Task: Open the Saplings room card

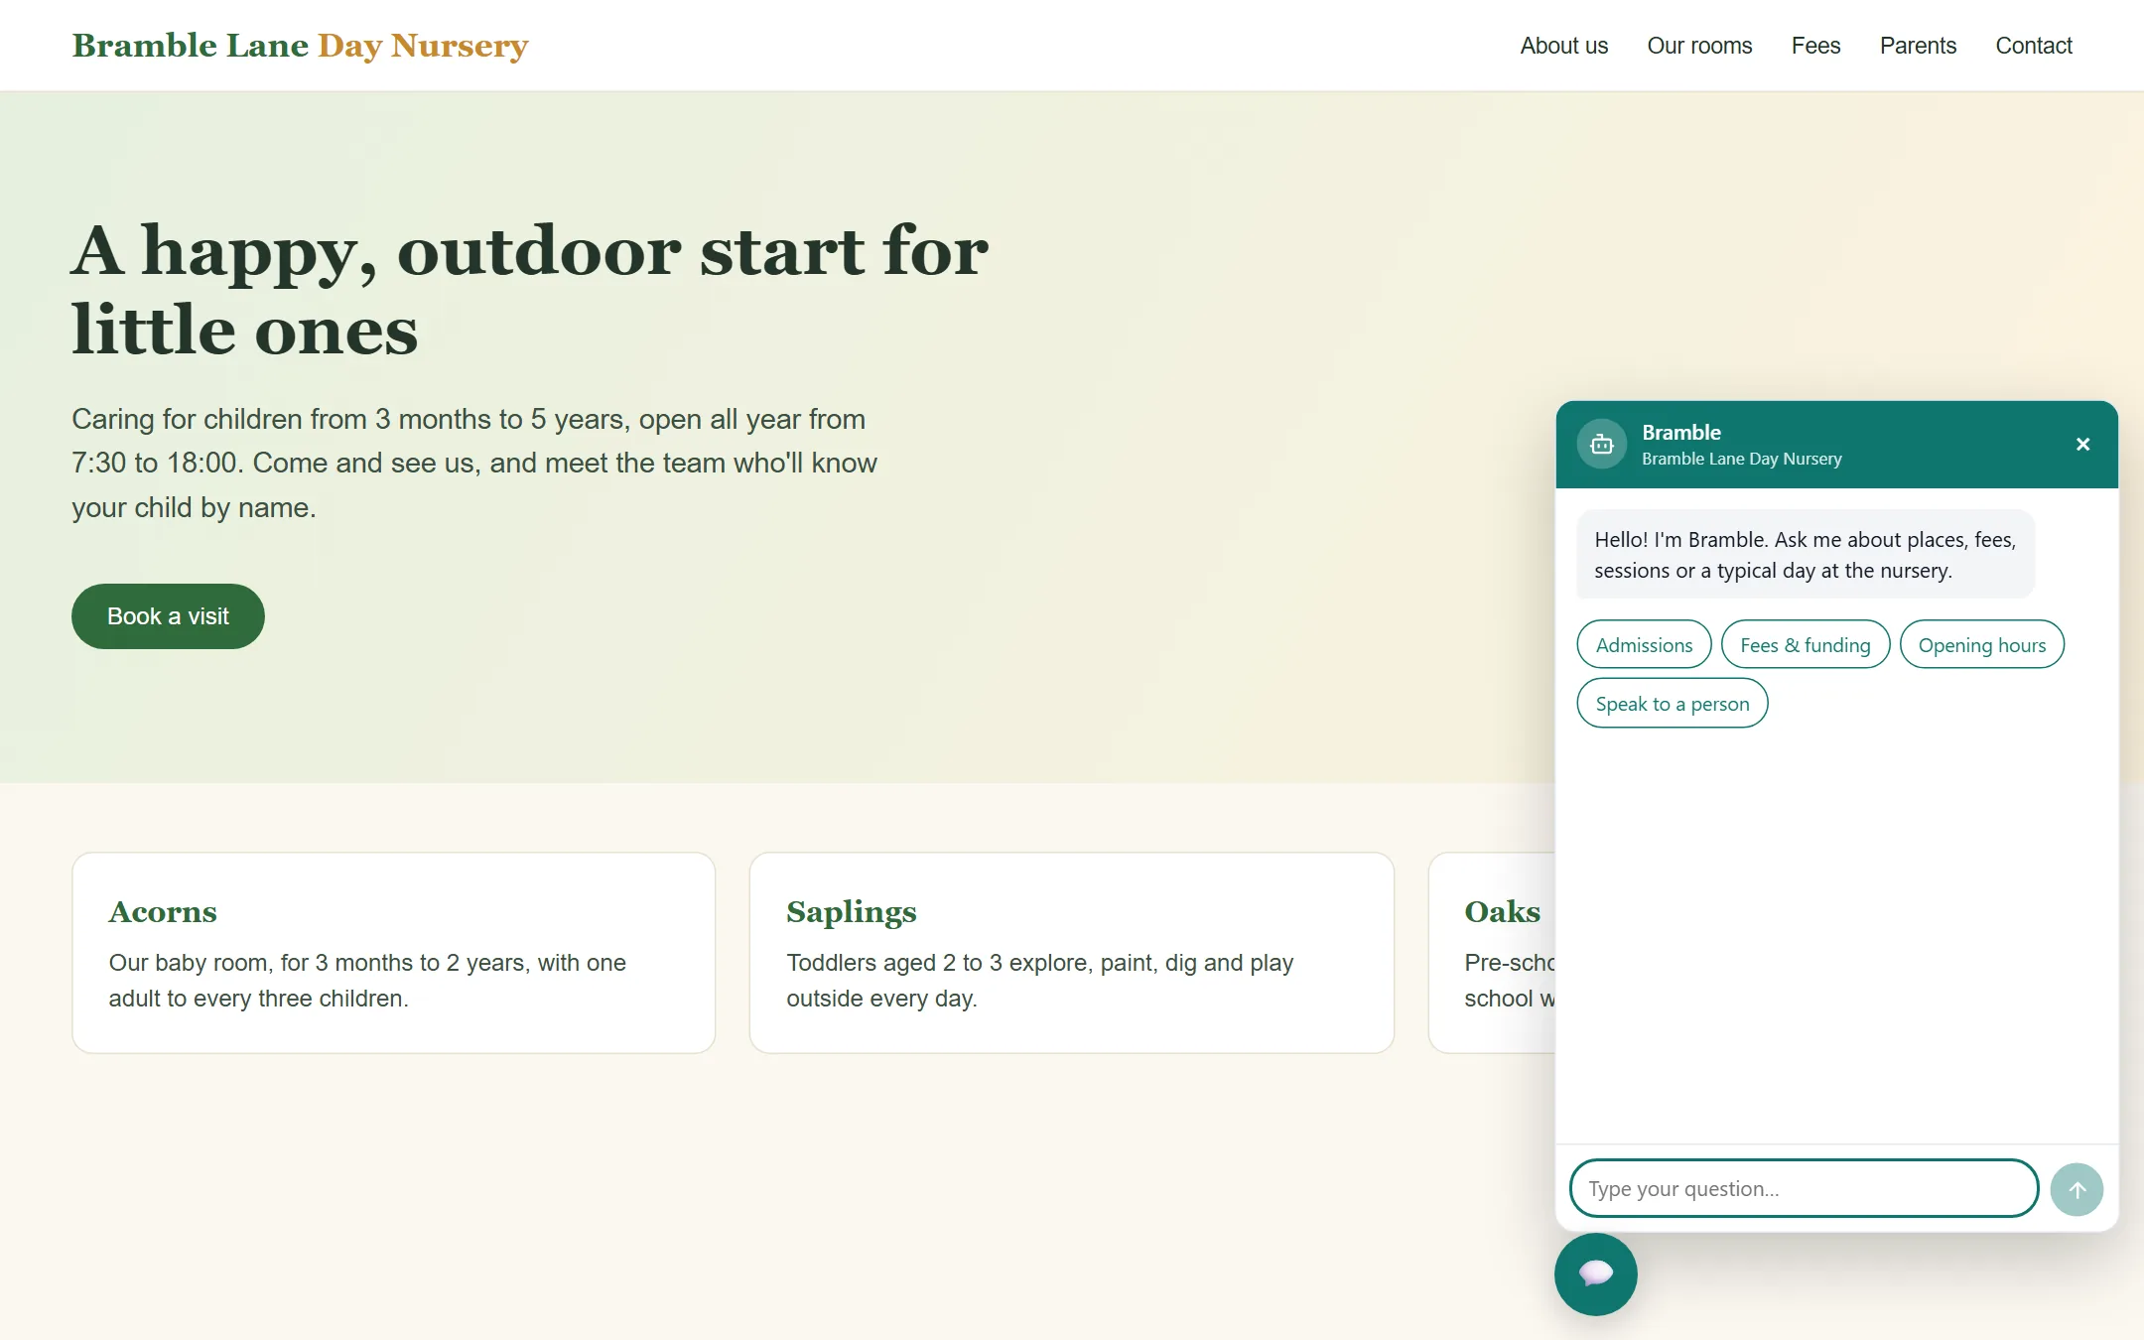Action: [1071, 953]
